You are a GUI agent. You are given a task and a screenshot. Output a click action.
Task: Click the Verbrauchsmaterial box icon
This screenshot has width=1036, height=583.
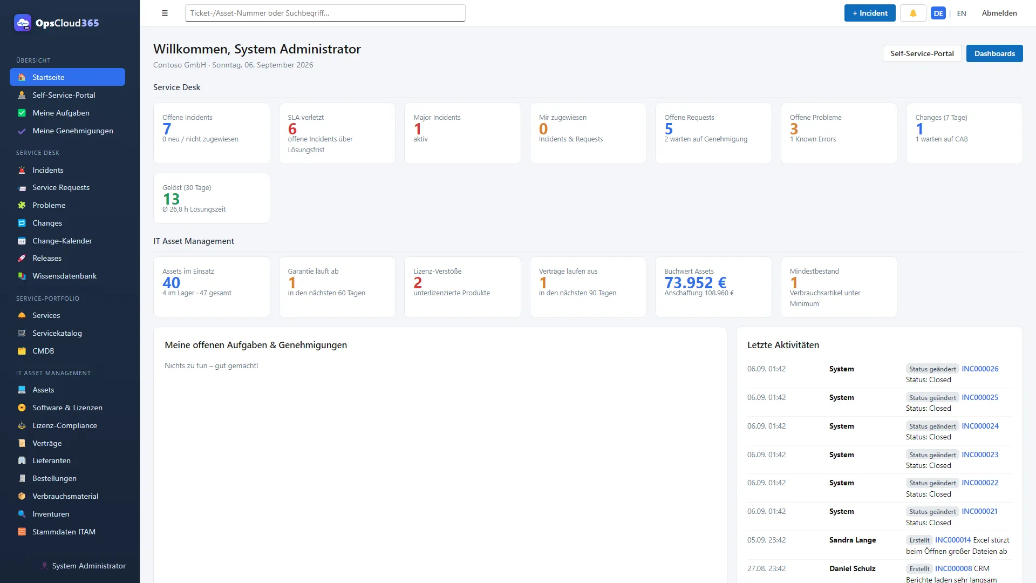coord(22,496)
